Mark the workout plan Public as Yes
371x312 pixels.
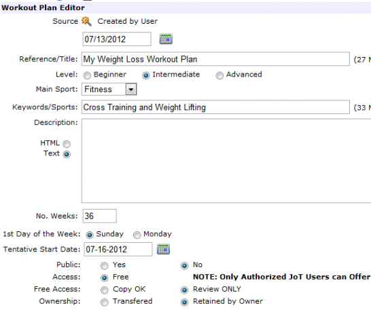(x=104, y=266)
